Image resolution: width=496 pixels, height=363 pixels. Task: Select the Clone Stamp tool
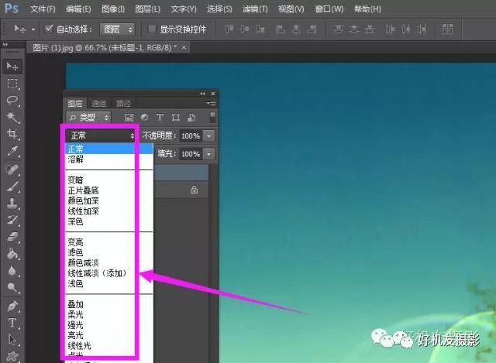click(12, 203)
